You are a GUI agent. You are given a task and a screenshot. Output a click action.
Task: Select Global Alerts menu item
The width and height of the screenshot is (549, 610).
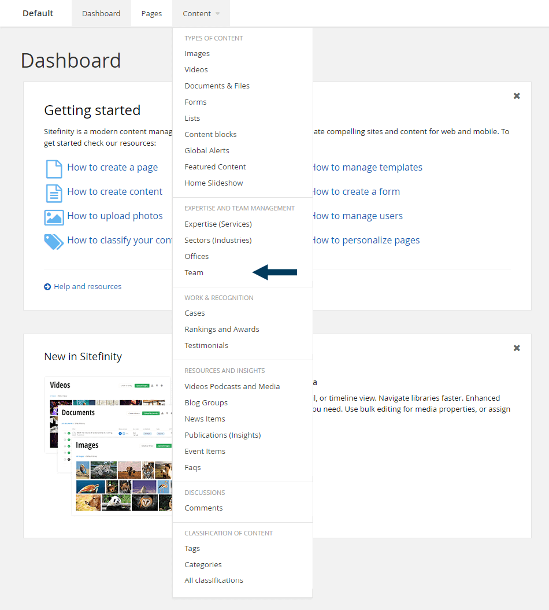click(x=207, y=150)
